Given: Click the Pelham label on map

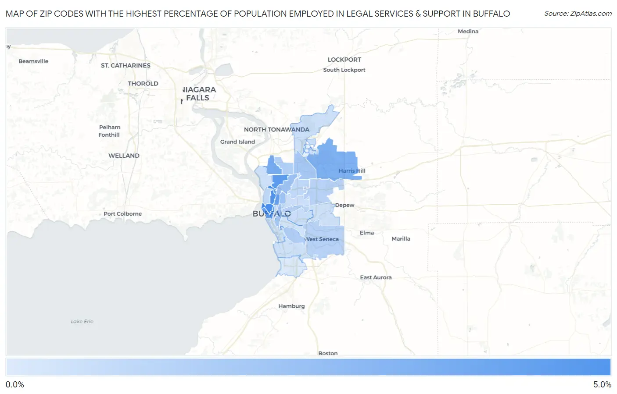Looking at the screenshot, I should coord(110,128).
